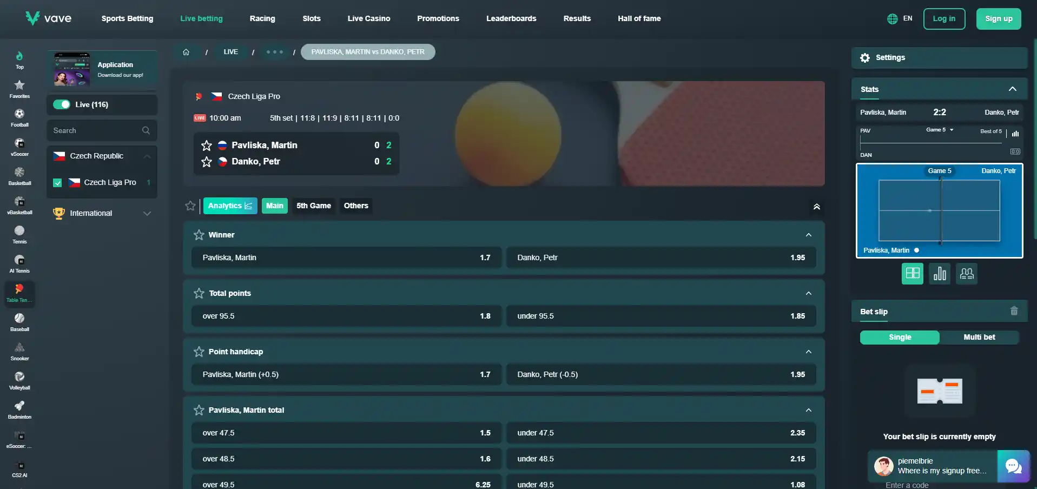The height and width of the screenshot is (489, 1037).
Task: Click the Log in button
Action: coord(944,18)
